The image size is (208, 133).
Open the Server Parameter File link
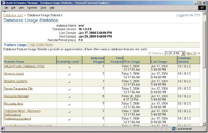18,89
